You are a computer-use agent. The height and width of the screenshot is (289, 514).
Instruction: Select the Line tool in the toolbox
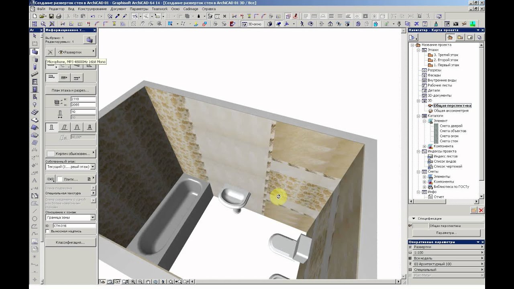point(35,211)
